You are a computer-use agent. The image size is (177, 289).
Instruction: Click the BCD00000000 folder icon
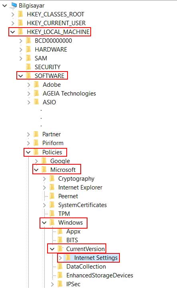click(x=28, y=40)
